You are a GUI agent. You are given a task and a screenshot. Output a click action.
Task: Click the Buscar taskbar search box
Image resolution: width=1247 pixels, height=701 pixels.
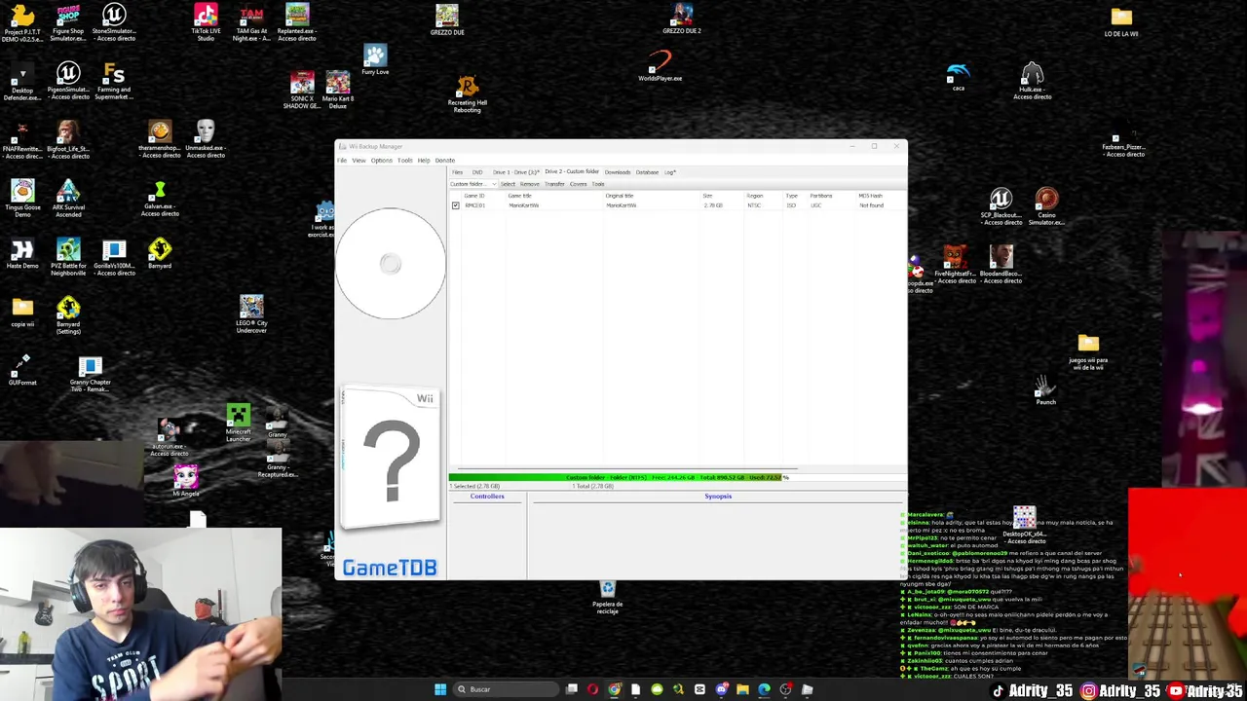[504, 689]
